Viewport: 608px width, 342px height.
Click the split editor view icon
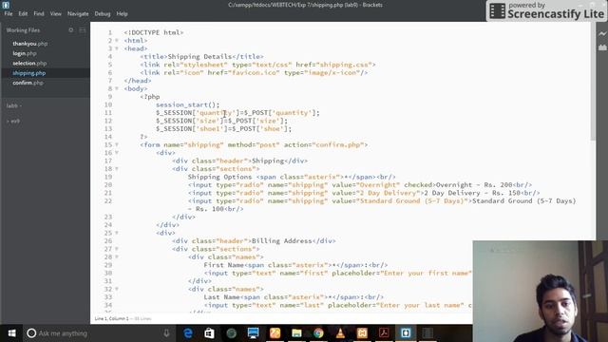(x=83, y=29)
